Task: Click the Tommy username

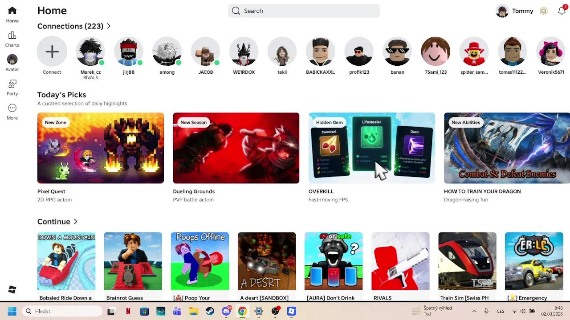Action: click(x=522, y=11)
